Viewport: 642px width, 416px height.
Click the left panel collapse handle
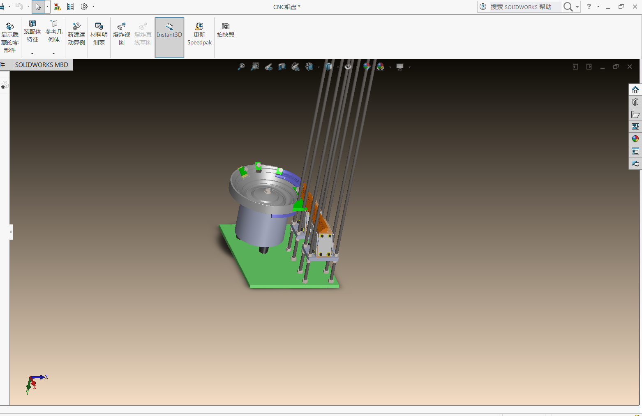[x=11, y=232]
